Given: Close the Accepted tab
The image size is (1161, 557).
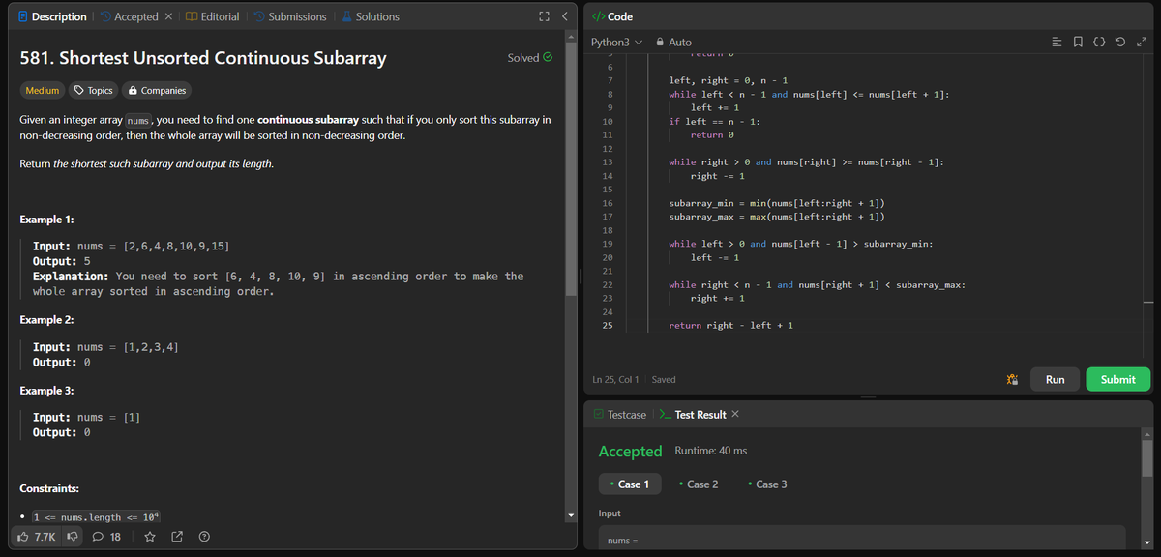Looking at the screenshot, I should (167, 16).
